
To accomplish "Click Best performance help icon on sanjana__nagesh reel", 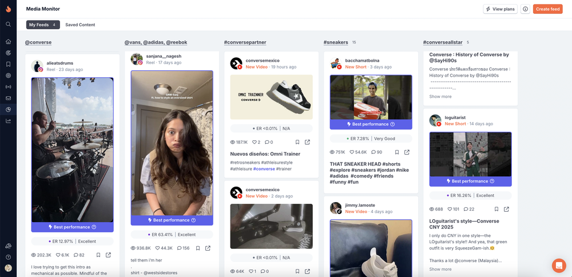I will pos(193,220).
